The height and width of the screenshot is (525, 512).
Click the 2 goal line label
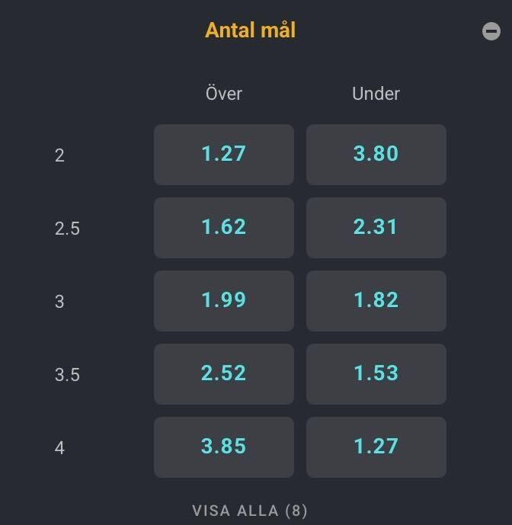(59, 155)
